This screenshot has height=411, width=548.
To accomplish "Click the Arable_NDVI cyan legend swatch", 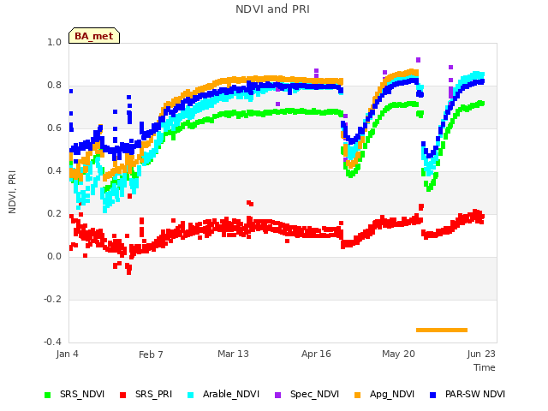I will pos(190,395).
